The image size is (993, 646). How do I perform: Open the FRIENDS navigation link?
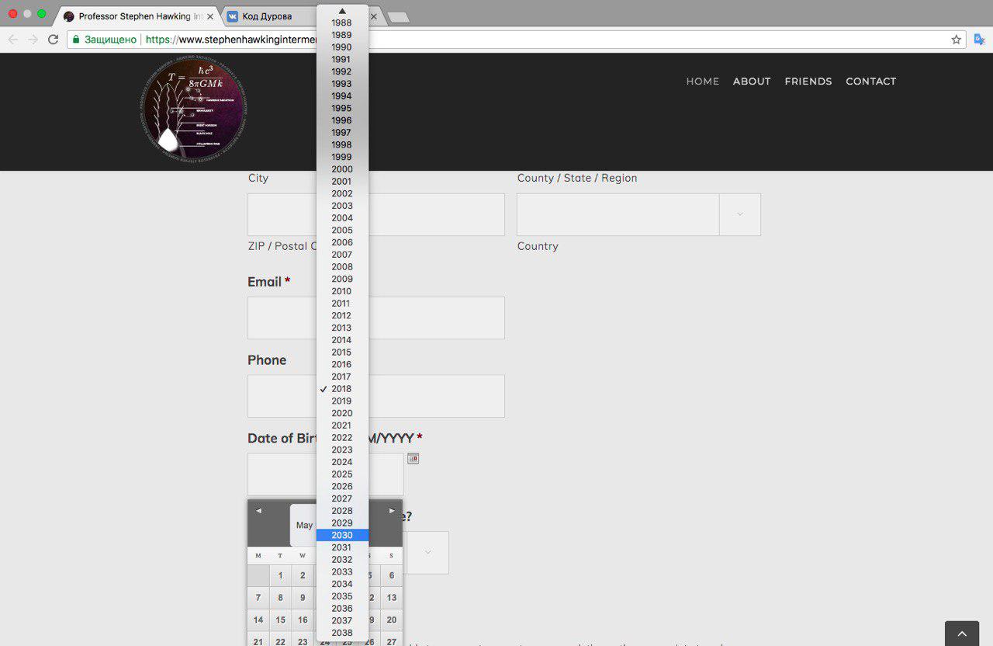point(808,82)
